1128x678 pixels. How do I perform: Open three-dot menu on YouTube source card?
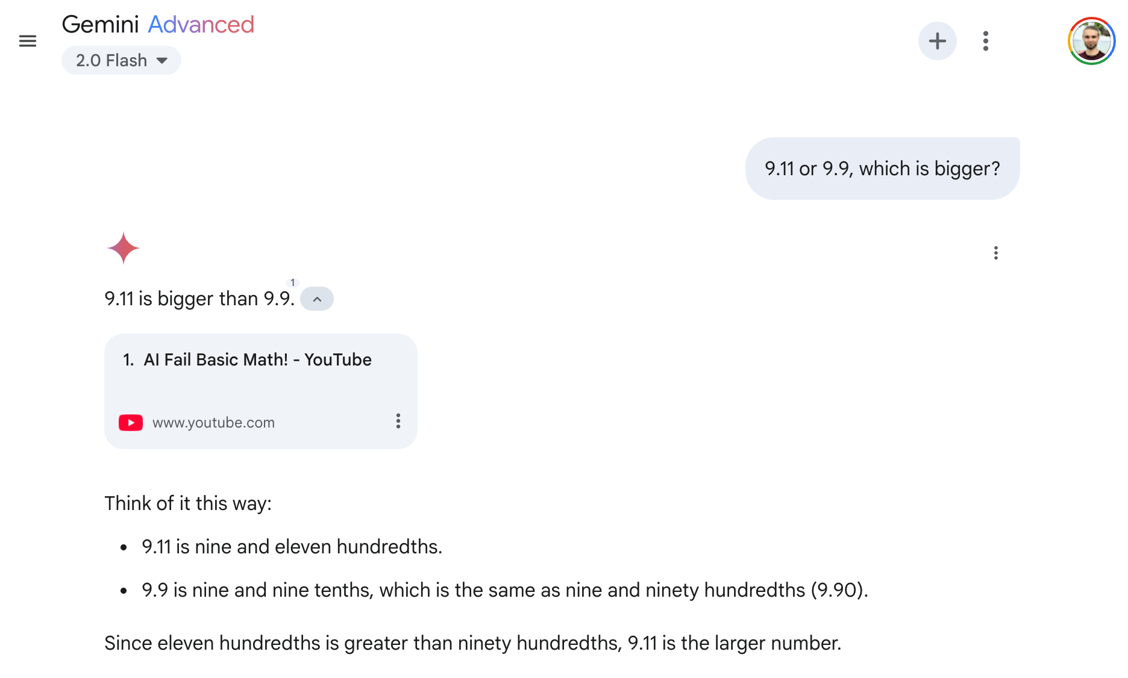coord(398,421)
